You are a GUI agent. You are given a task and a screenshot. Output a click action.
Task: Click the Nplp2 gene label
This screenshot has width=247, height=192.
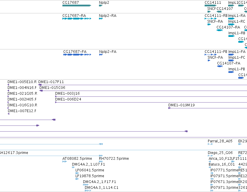[104, 3]
